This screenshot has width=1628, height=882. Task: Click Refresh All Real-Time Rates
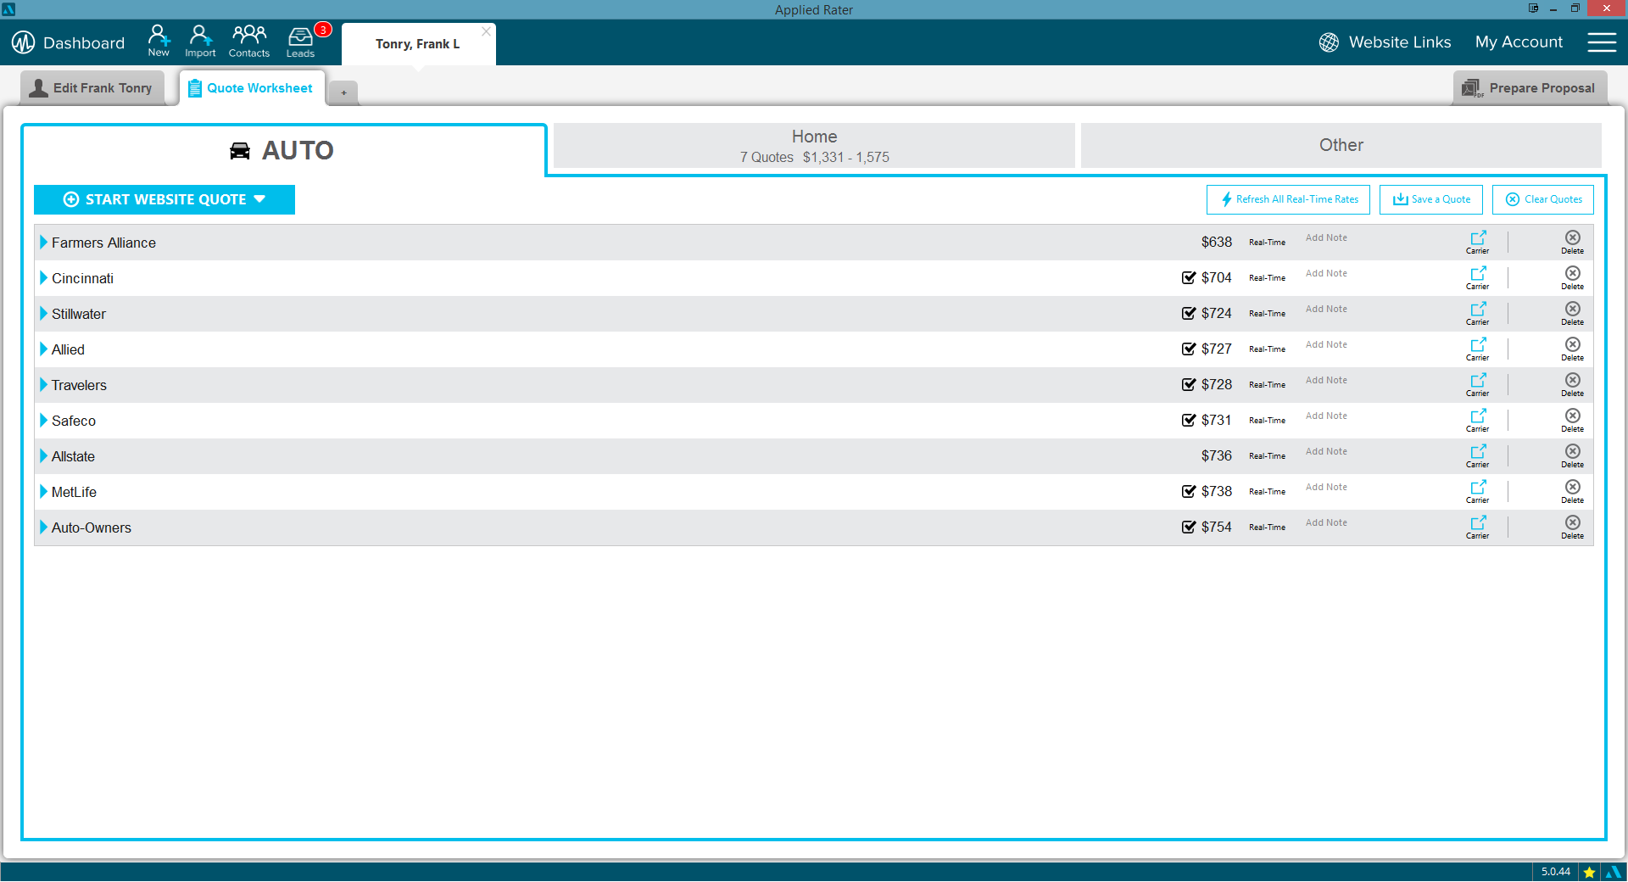1288,199
